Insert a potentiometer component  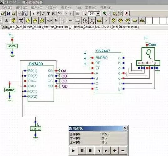(56, 21)
